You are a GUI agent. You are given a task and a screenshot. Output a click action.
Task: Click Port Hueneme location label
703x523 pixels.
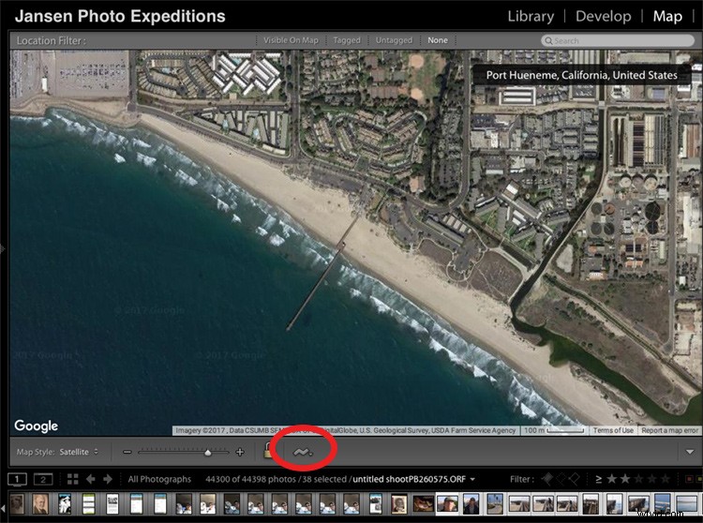pos(581,75)
